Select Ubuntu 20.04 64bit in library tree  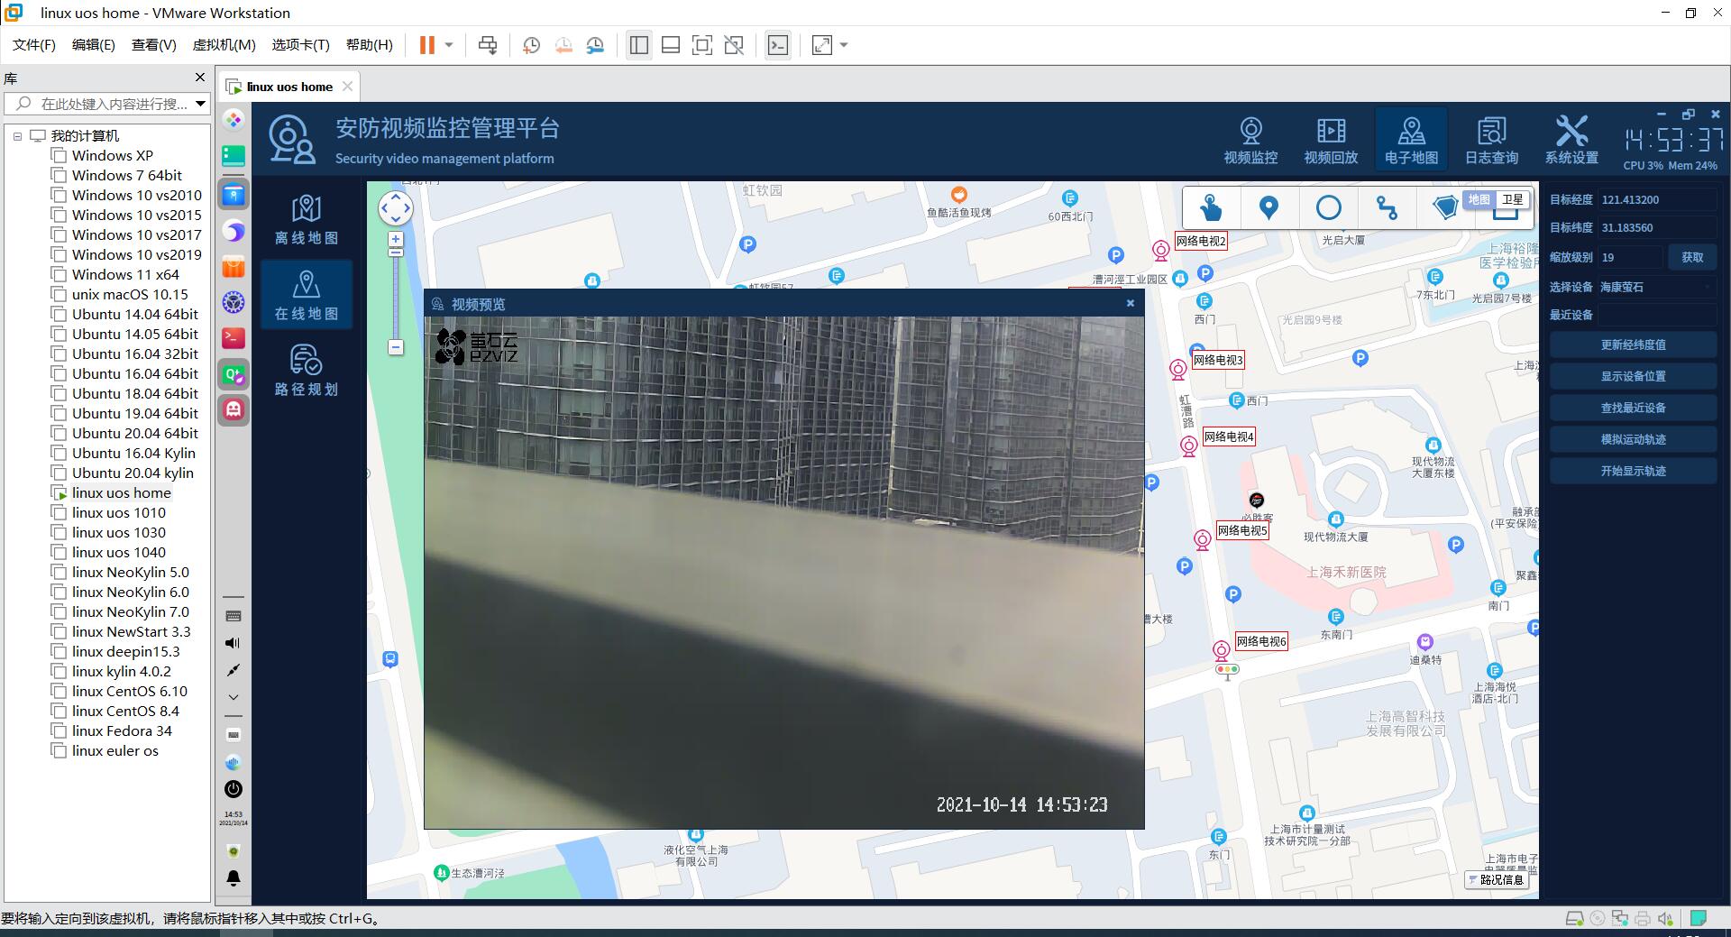pyautogui.click(x=135, y=433)
